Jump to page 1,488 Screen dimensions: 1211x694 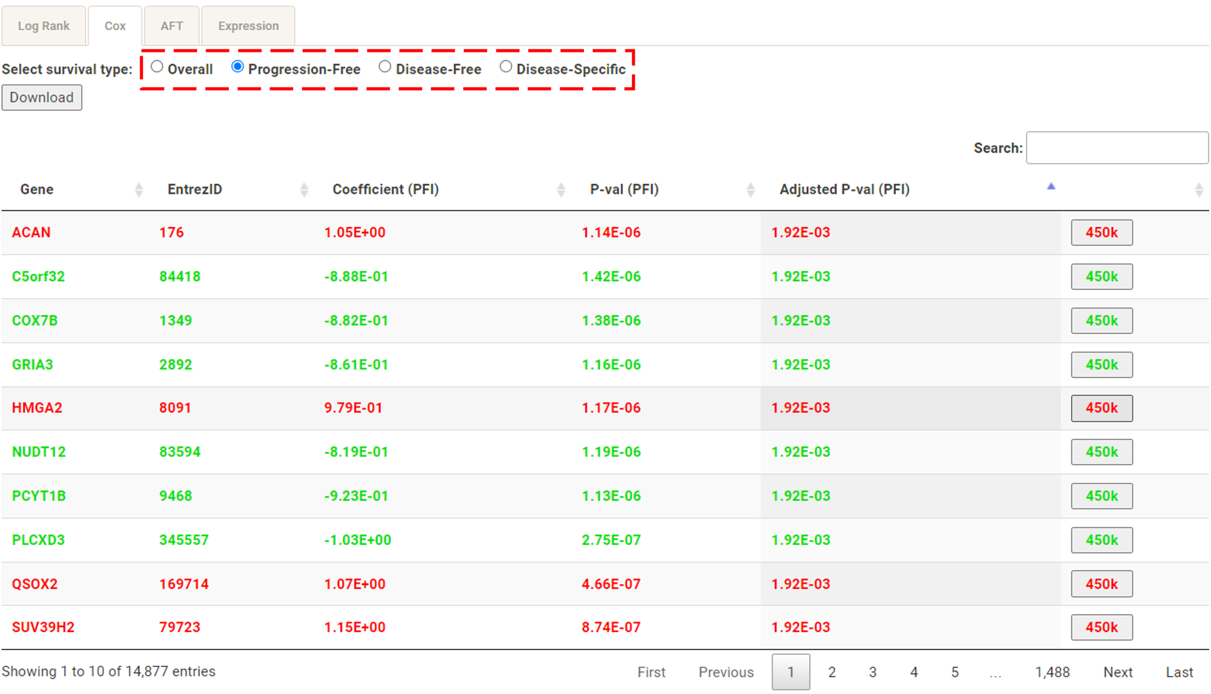click(1052, 672)
